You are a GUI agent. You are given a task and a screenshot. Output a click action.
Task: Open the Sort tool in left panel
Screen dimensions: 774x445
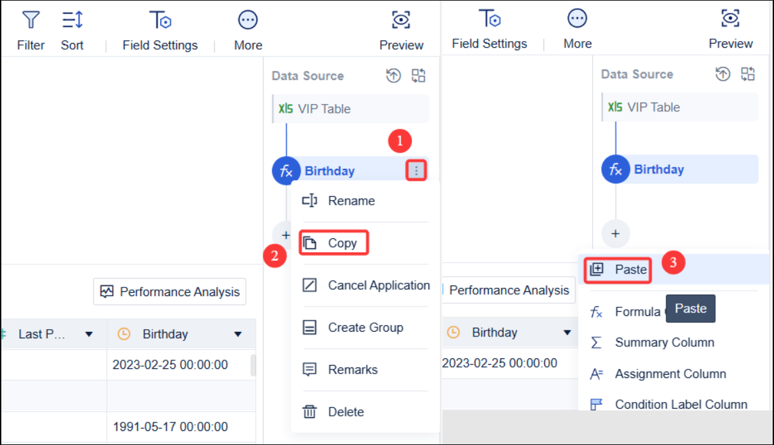72,30
